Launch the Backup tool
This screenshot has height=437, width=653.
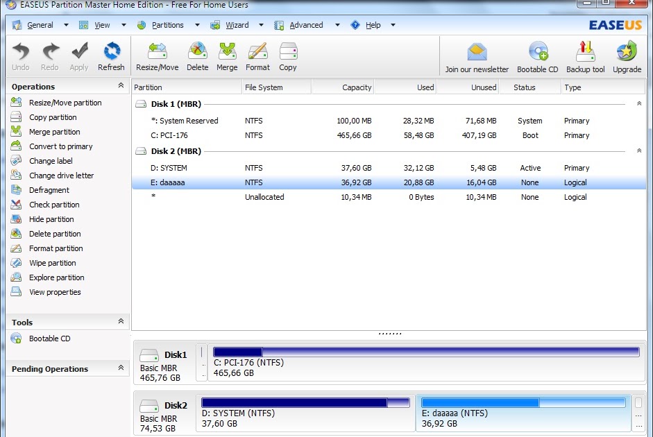click(586, 58)
